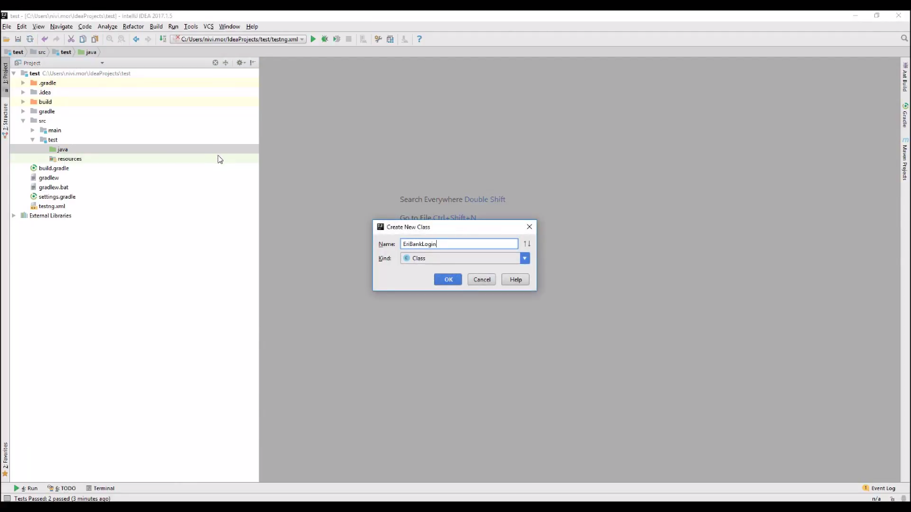The image size is (911, 512).
Task: Expand the .idea folder
Action: click(23, 92)
